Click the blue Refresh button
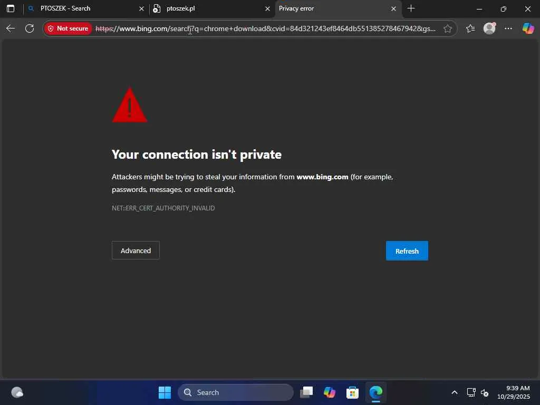540x405 pixels. tap(407, 251)
